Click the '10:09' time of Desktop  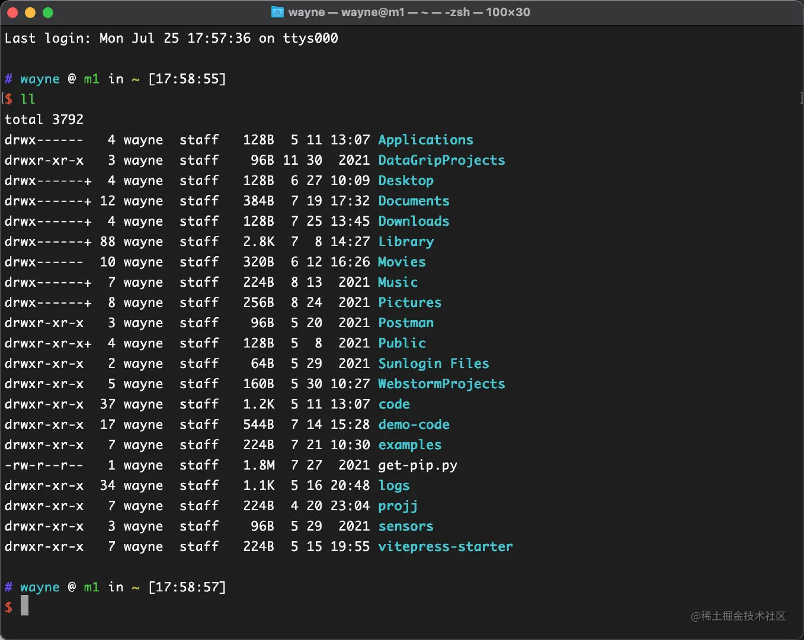pos(350,181)
